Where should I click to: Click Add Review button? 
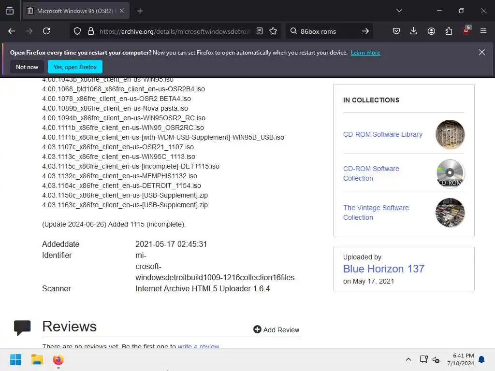coord(276,329)
